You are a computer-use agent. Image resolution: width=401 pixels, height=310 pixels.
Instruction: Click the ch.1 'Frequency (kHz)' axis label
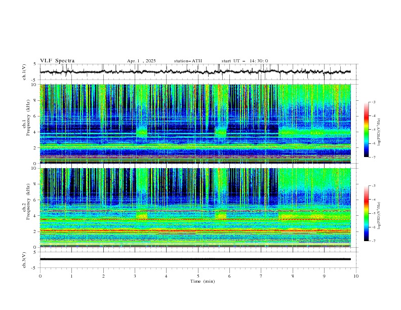(28, 118)
